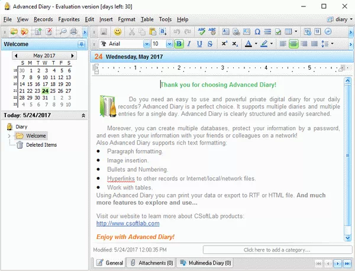The height and width of the screenshot is (271, 355).
Task: Open the File menu
Action: 8,20
